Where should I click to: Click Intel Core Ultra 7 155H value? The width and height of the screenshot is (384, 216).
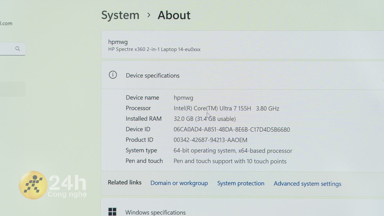(x=226, y=108)
